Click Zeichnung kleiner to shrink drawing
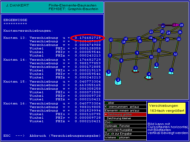The image size is (190, 142). (x=125, y=118)
